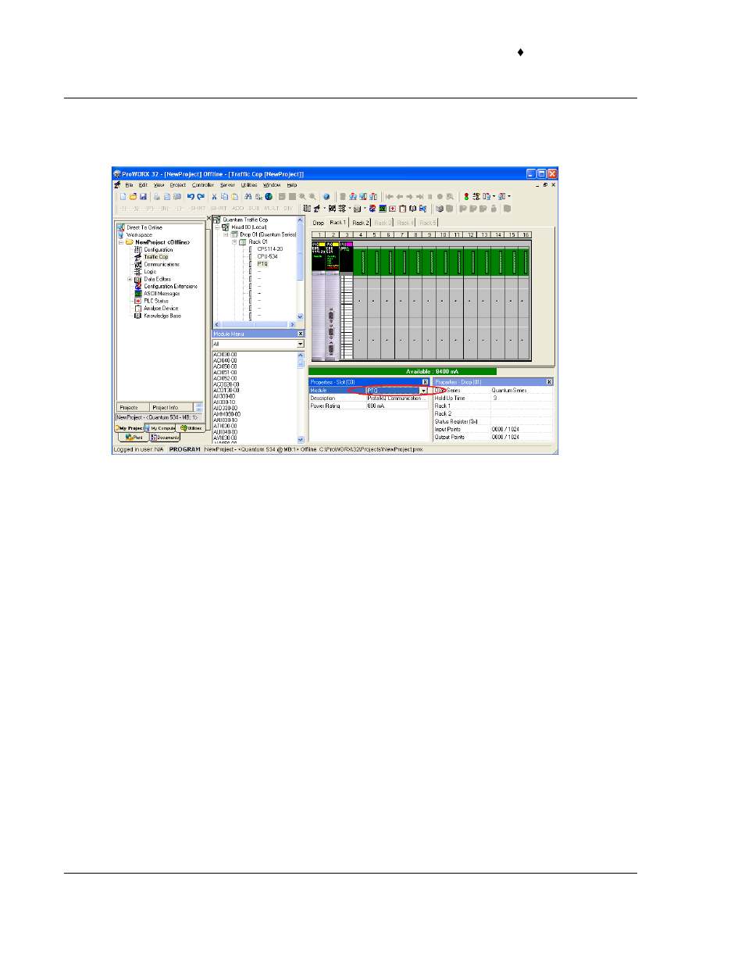Click the Print icon in toolbar
Screen dimensions: 745x965
click(156, 197)
